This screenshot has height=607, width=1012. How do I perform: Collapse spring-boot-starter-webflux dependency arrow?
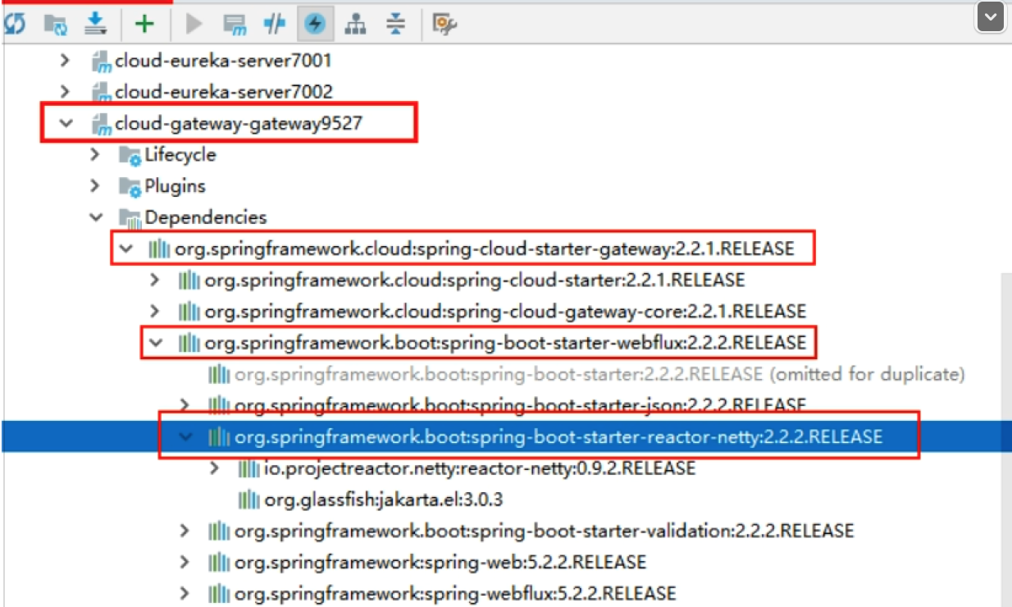pyautogui.click(x=156, y=343)
